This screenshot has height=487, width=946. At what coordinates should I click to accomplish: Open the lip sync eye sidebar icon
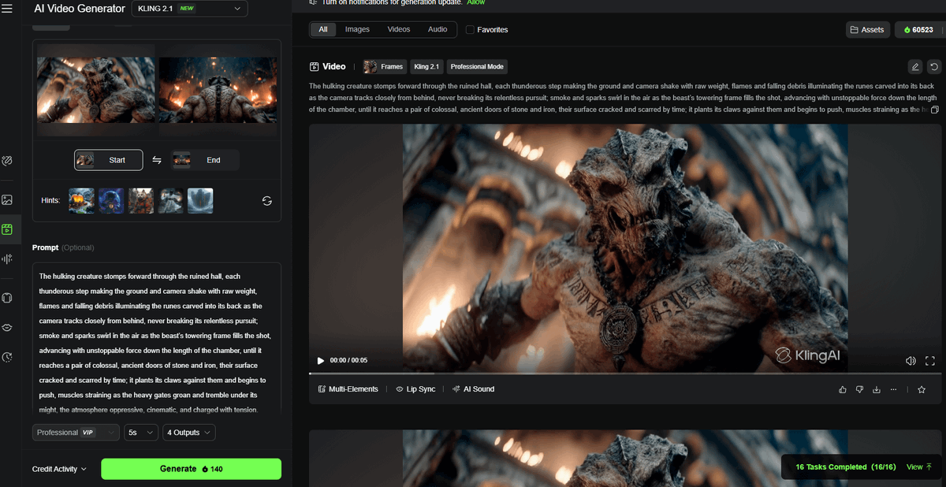pos(7,327)
